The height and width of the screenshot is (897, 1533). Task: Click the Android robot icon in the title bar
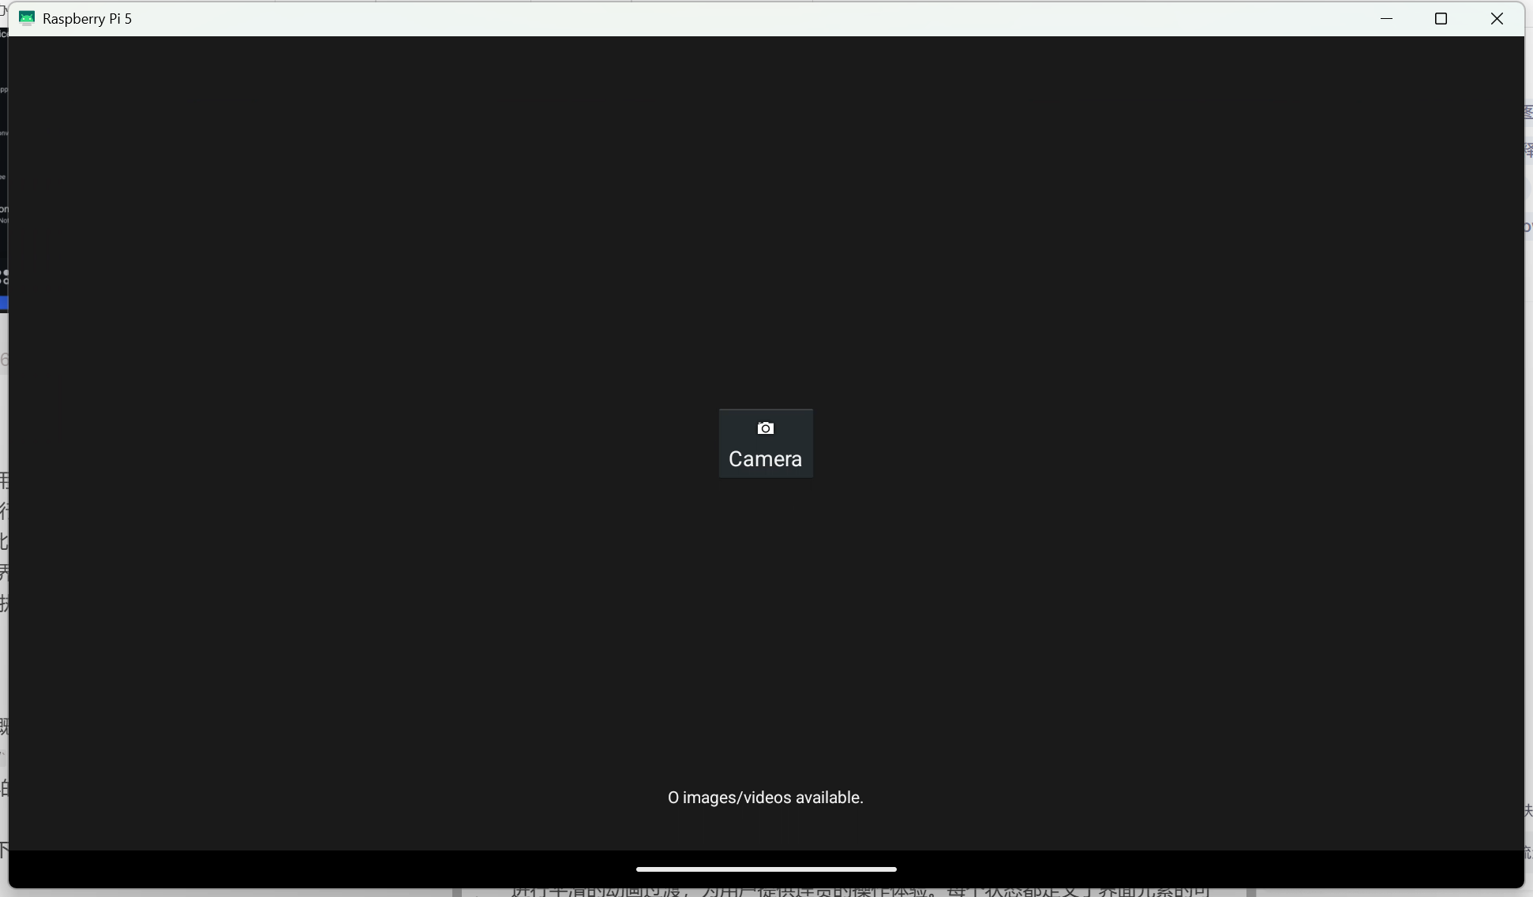pos(27,18)
